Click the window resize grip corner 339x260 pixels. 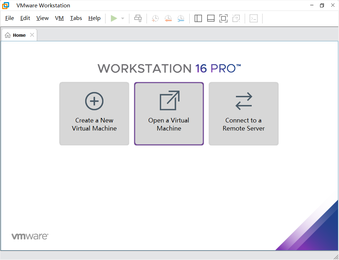pyautogui.click(x=336, y=257)
